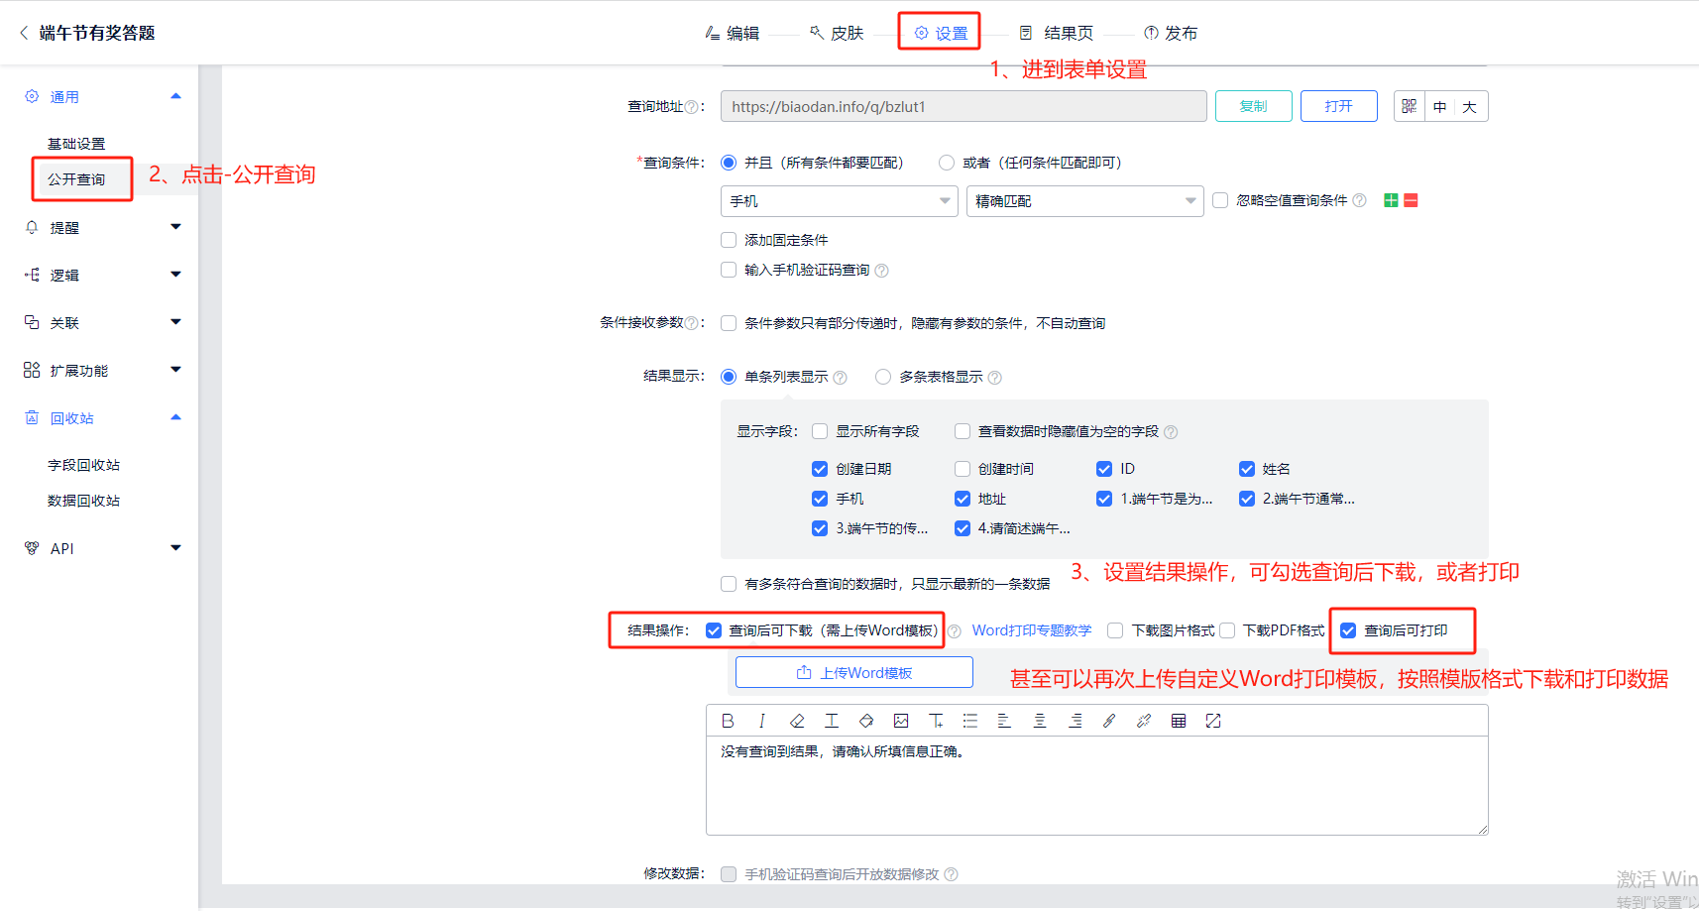Screen dimensions: 1699x911
Task: Click the fullscreen icon in the editor toolbar
Action: tap(1213, 721)
